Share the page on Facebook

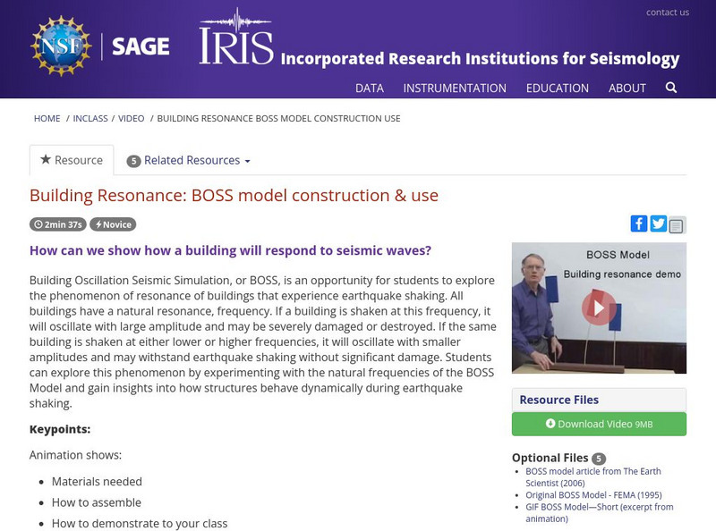[x=640, y=223]
